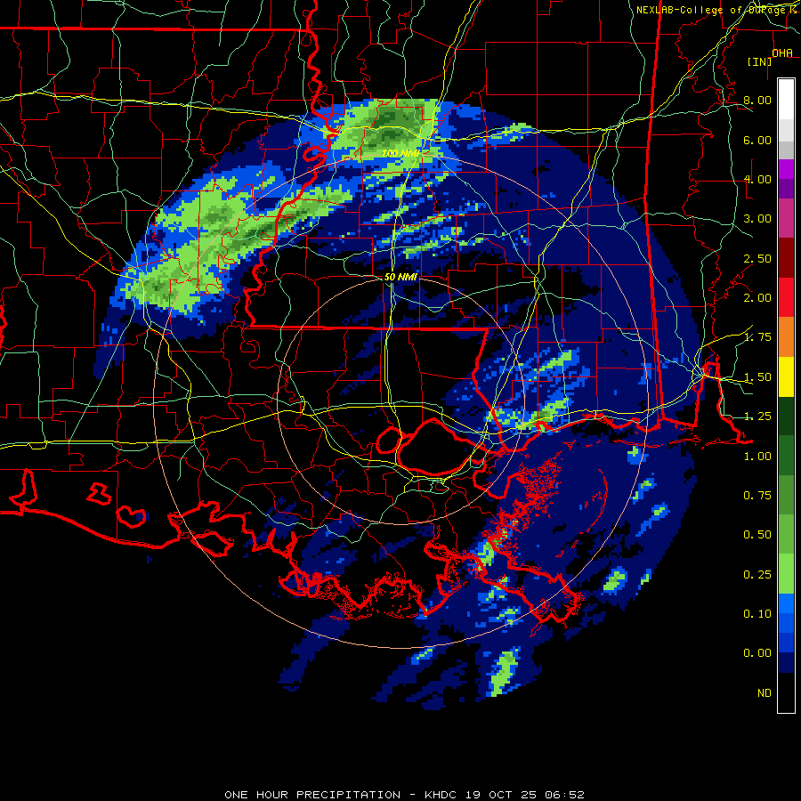Pick the lightest green swatch above 0.25
This screenshot has height=801, width=801.
click(x=786, y=574)
